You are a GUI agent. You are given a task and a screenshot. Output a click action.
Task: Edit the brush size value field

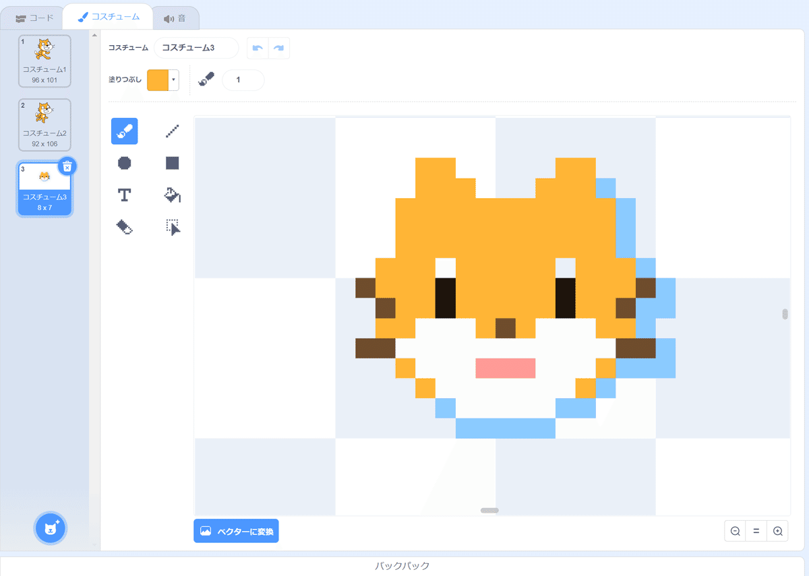coord(243,80)
